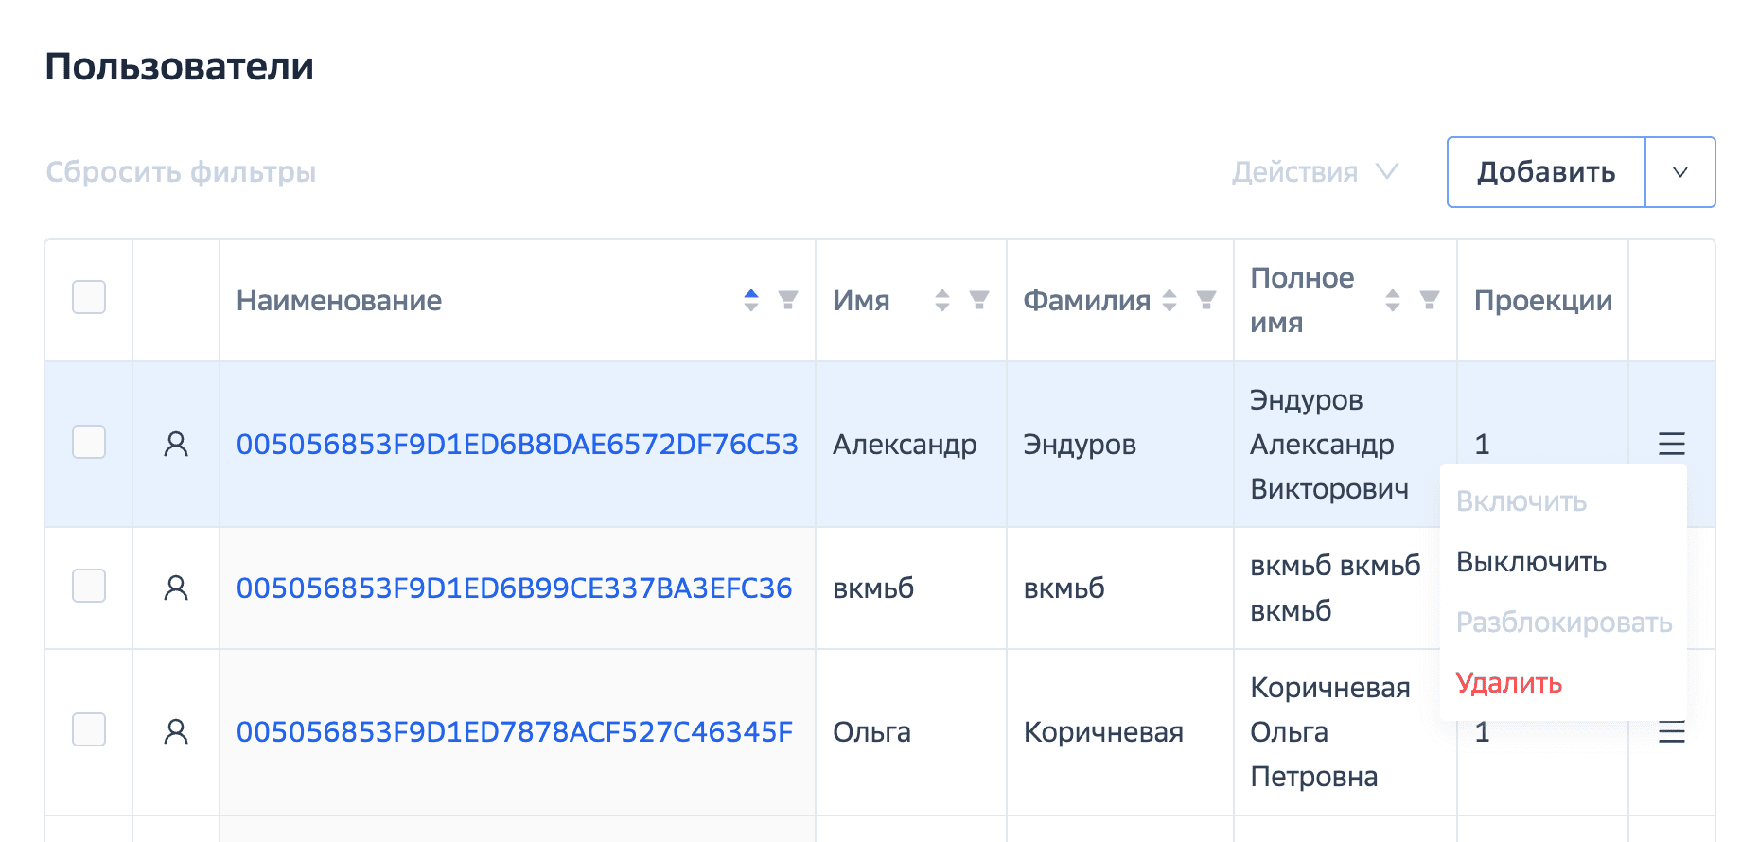This screenshot has width=1741, height=842.
Task: Select the checkbox for вкмьб row
Action: (x=89, y=586)
